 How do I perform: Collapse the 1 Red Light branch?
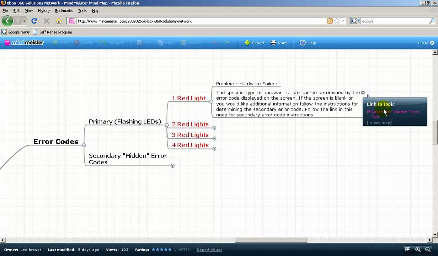tap(211, 102)
